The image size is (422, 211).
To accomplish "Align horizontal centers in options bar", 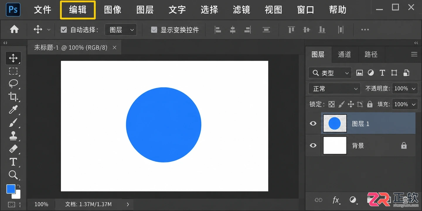I will pos(233,30).
